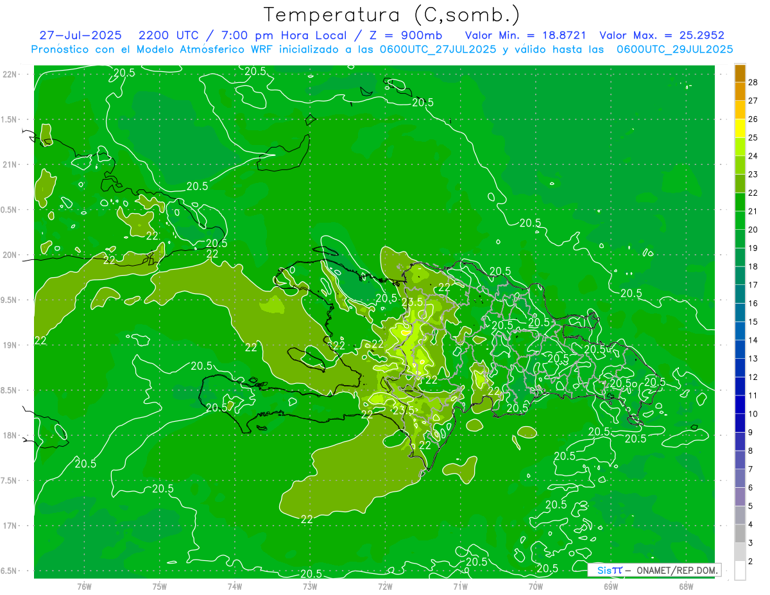Click the color bar label "28"
This screenshot has height=595, width=770.
pyautogui.click(x=753, y=82)
